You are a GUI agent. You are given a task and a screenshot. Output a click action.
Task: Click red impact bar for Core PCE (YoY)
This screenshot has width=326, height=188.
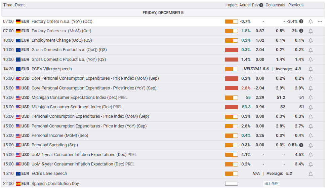(x=232, y=88)
